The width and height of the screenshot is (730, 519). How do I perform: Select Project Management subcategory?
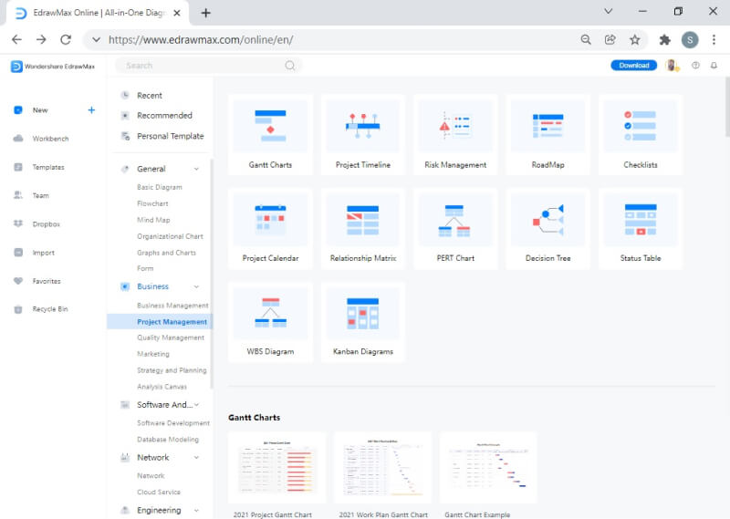click(160, 322)
